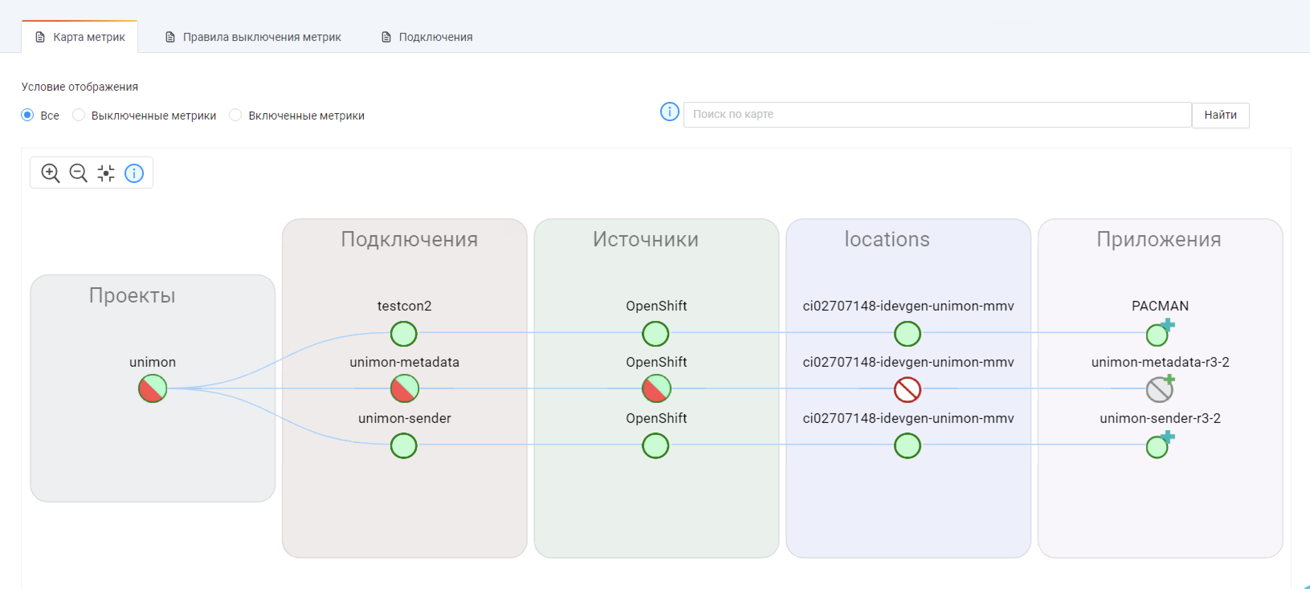
Task: Click the unimon-metadata connection node
Action: tap(404, 389)
